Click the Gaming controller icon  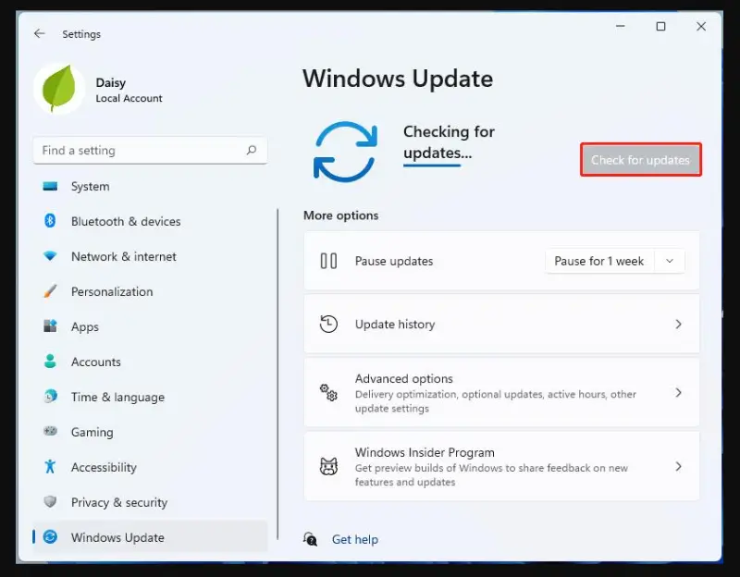click(x=50, y=431)
